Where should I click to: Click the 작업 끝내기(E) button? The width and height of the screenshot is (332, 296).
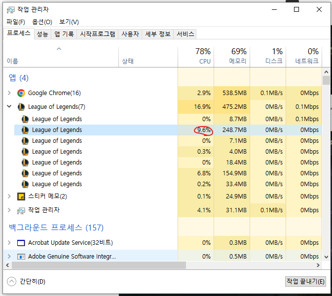(305, 281)
